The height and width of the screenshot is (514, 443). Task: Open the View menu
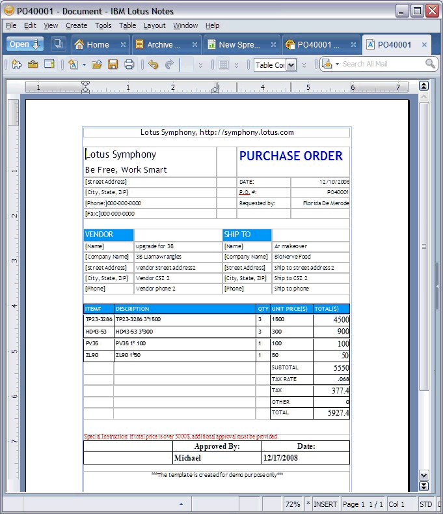[51, 25]
